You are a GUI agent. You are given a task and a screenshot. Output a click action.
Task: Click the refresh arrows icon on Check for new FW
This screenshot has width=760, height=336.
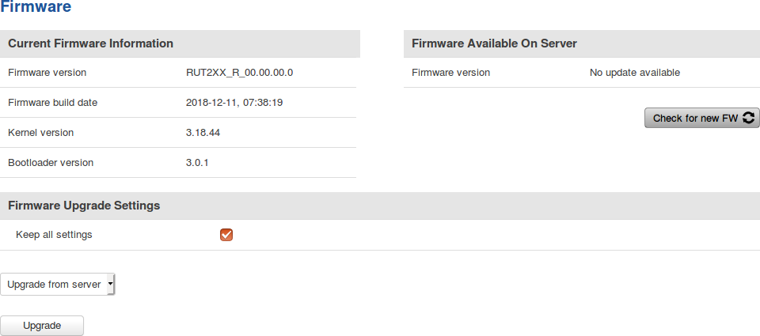[750, 119]
